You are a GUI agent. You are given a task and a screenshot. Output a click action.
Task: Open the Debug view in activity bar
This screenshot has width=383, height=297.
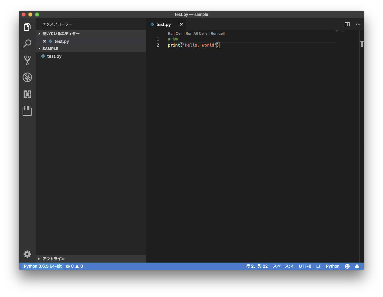click(27, 77)
